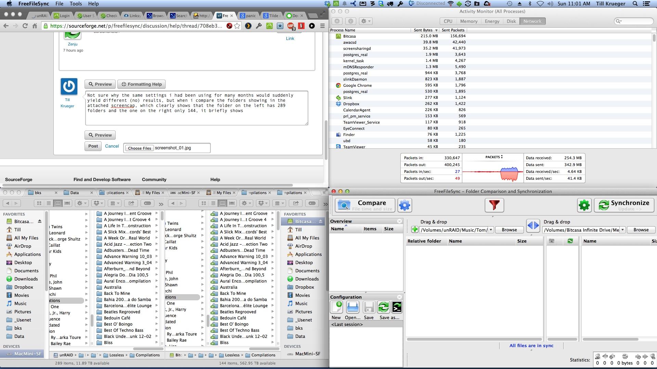Click the category column header icon in FreeFileSync
The height and width of the screenshot is (369, 657).
(551, 241)
